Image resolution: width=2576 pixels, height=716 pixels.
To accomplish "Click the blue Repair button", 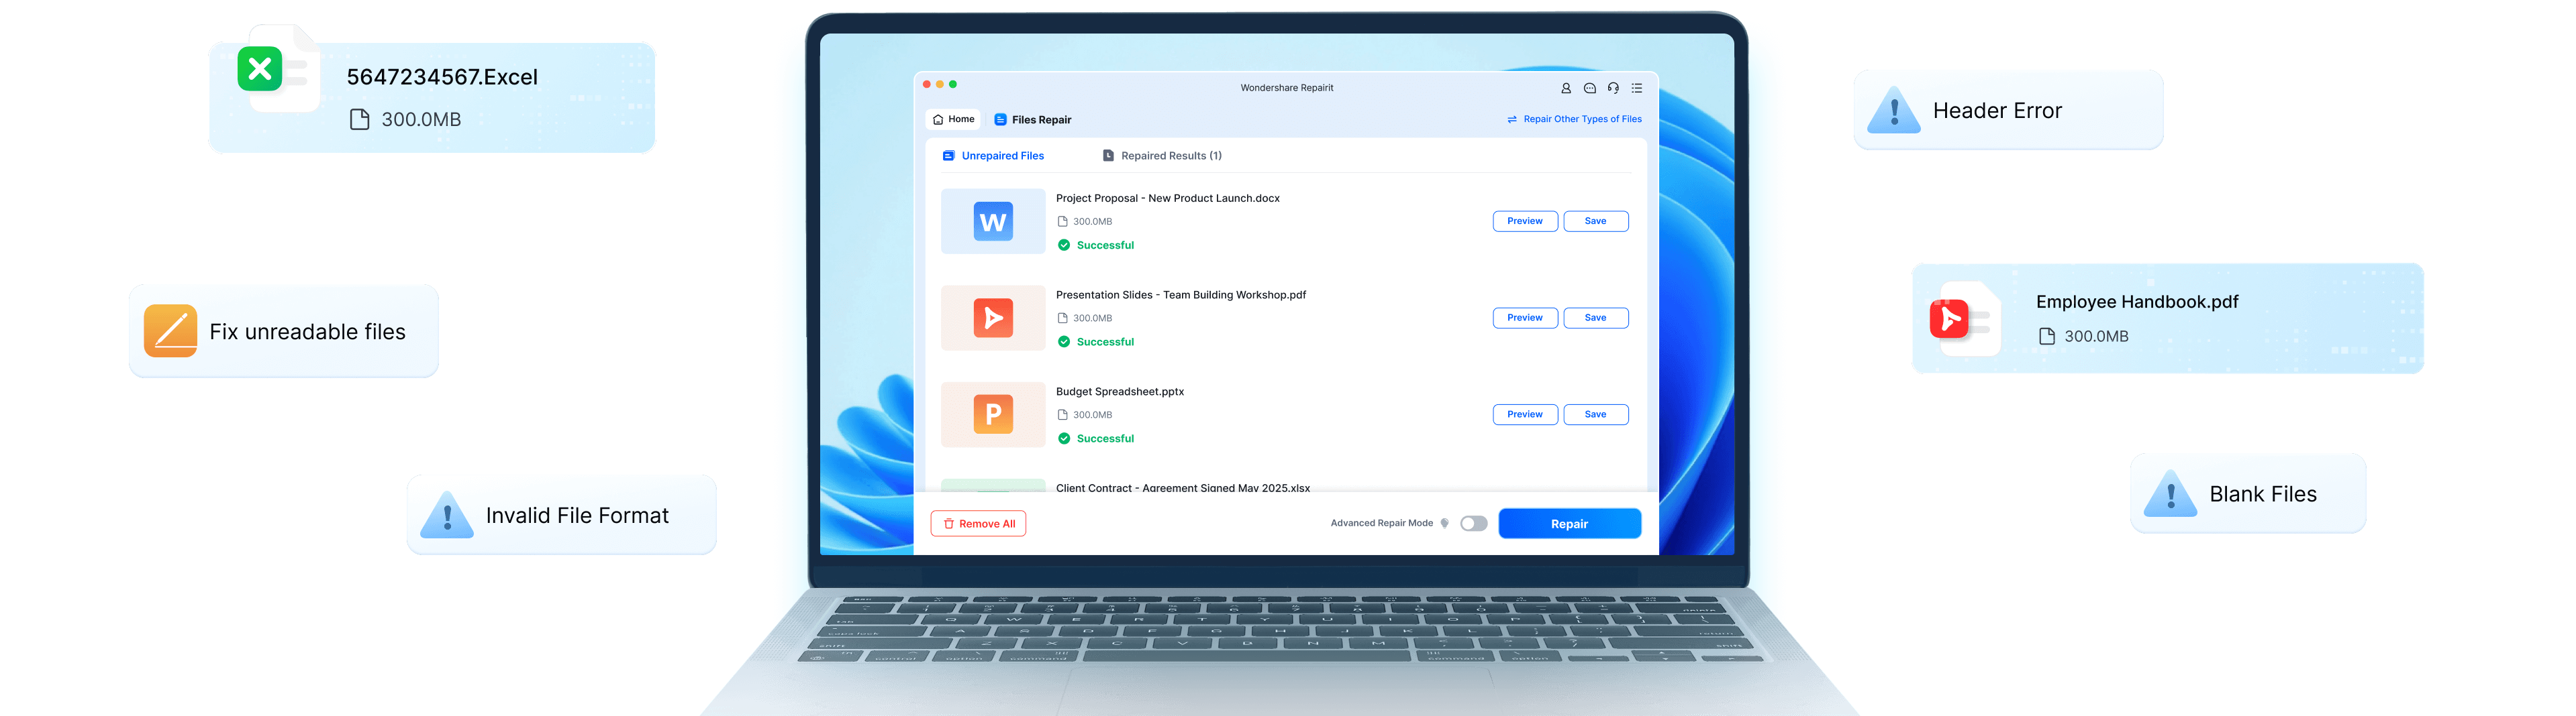I will click(x=1570, y=524).
